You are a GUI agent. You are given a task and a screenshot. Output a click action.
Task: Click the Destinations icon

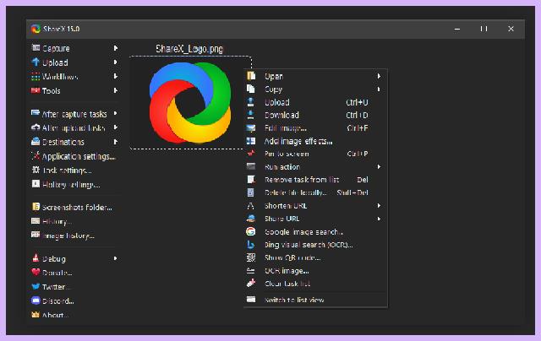pyautogui.click(x=36, y=142)
